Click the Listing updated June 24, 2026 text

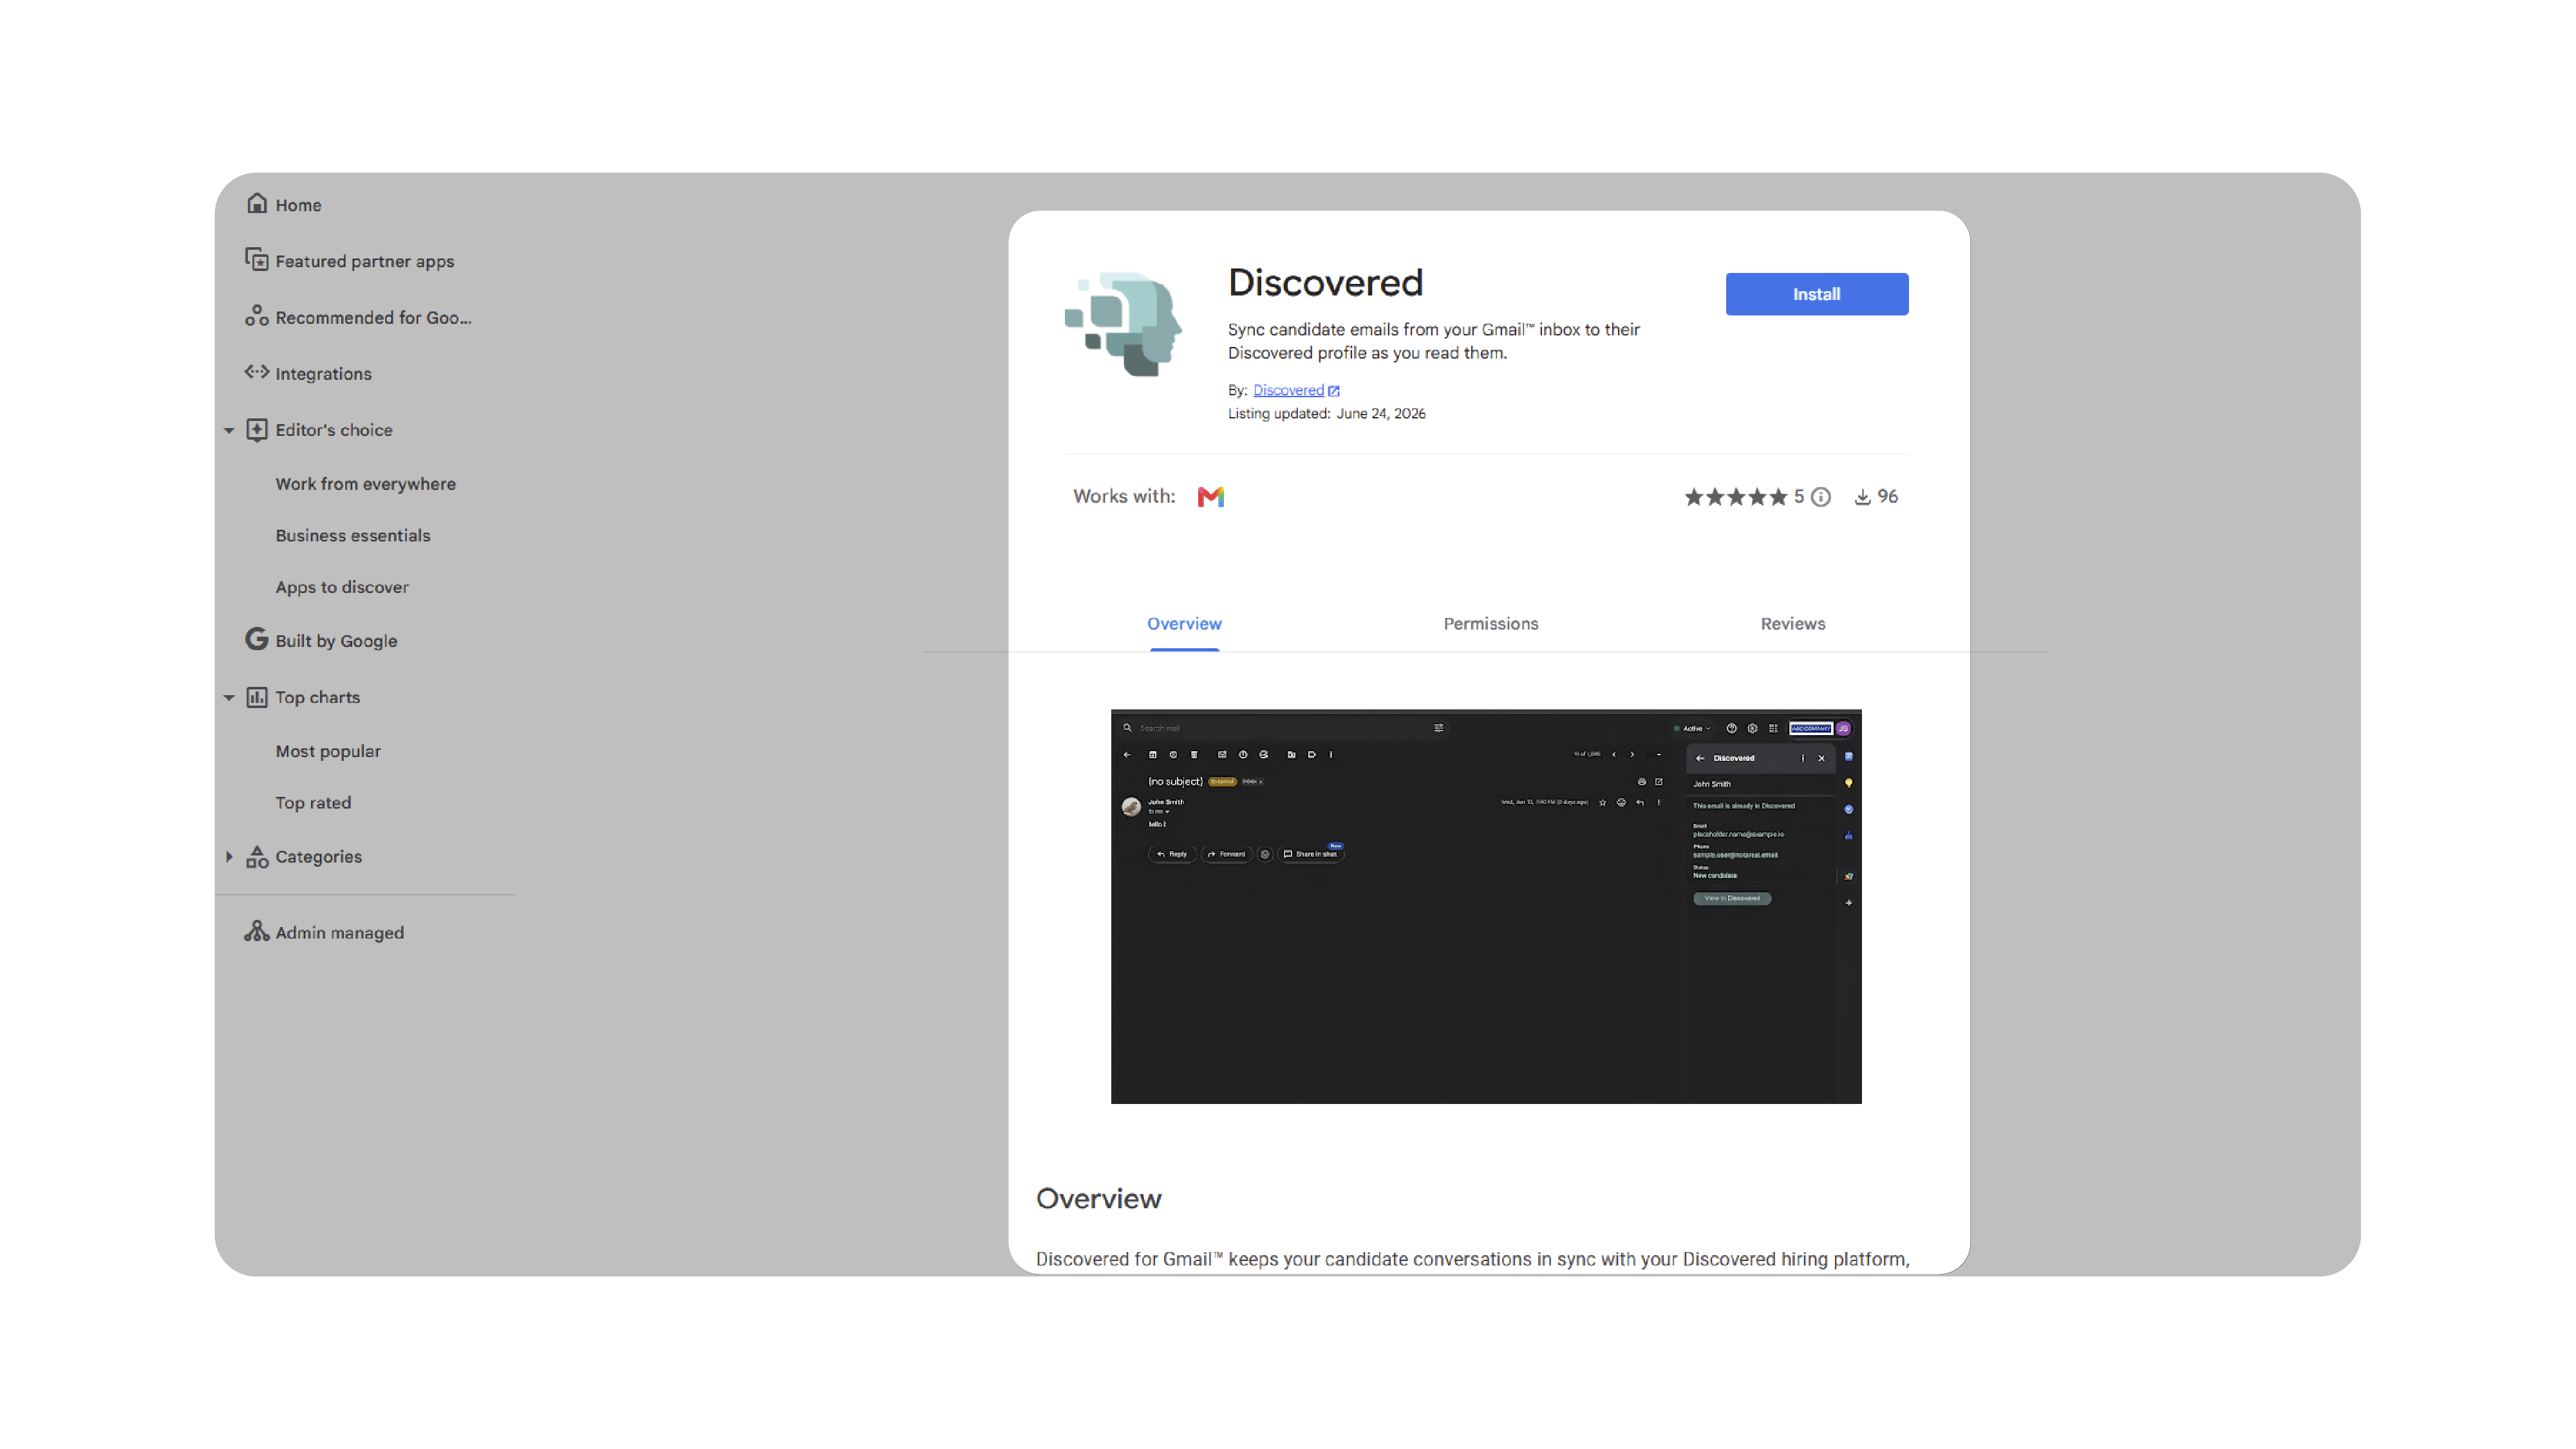[x=1326, y=414]
